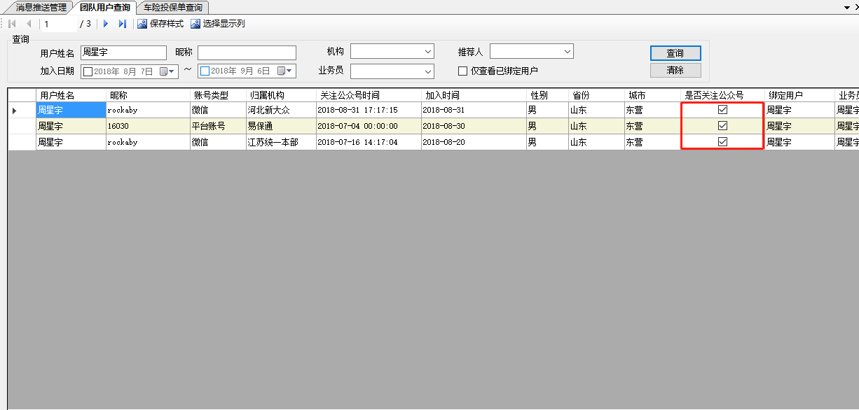
Task: Click the 选择显示列 toolbar item
Action: pyautogui.click(x=218, y=24)
